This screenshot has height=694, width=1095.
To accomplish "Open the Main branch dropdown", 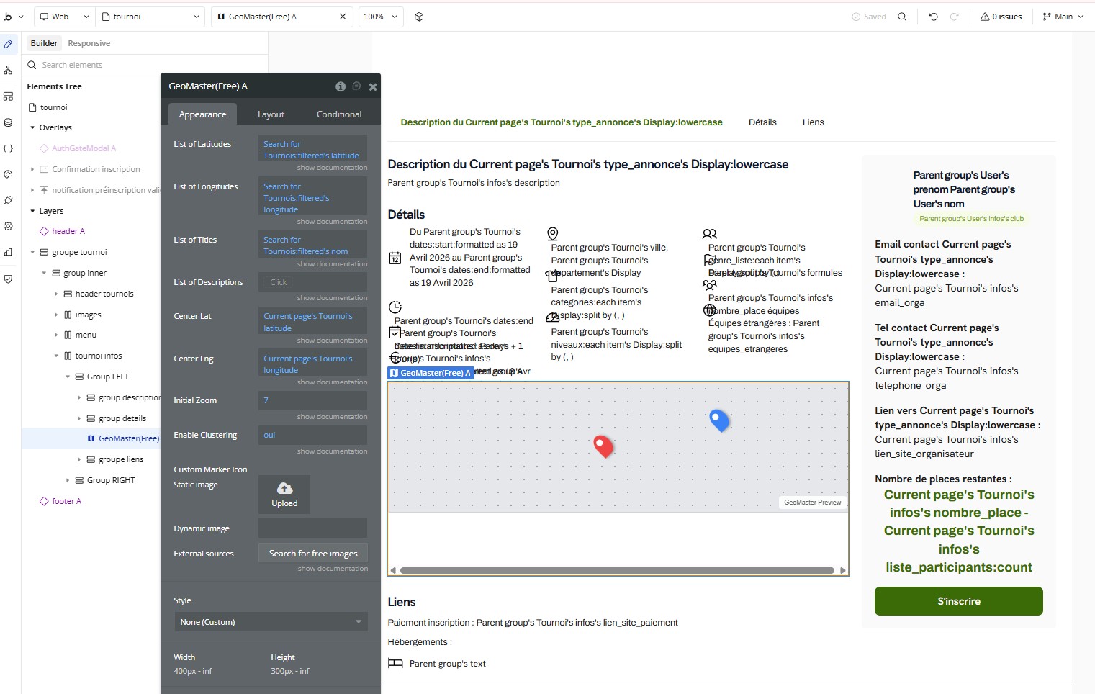I will click(1063, 17).
